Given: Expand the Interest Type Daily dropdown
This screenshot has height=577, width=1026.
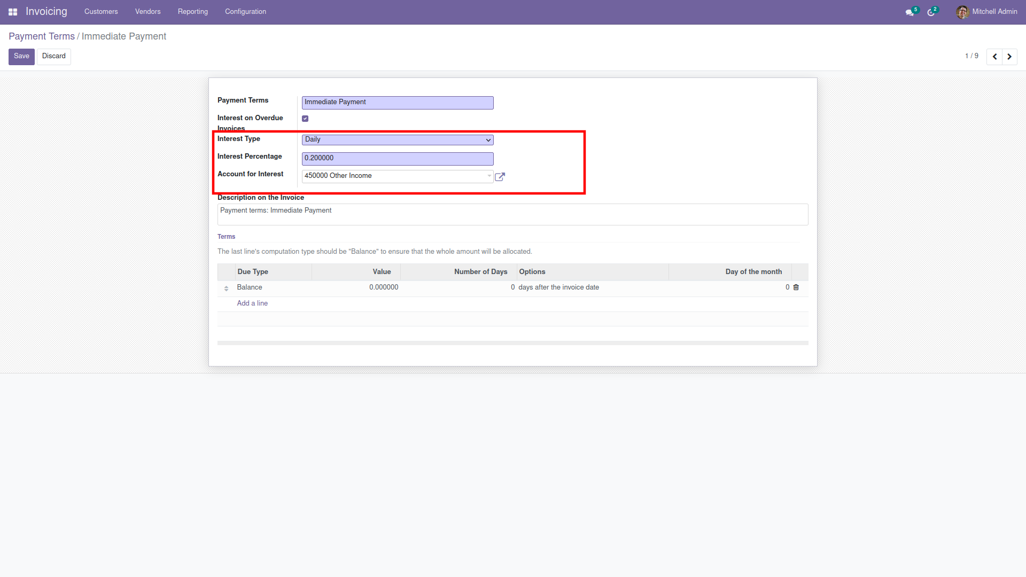Looking at the screenshot, I should 397,140.
